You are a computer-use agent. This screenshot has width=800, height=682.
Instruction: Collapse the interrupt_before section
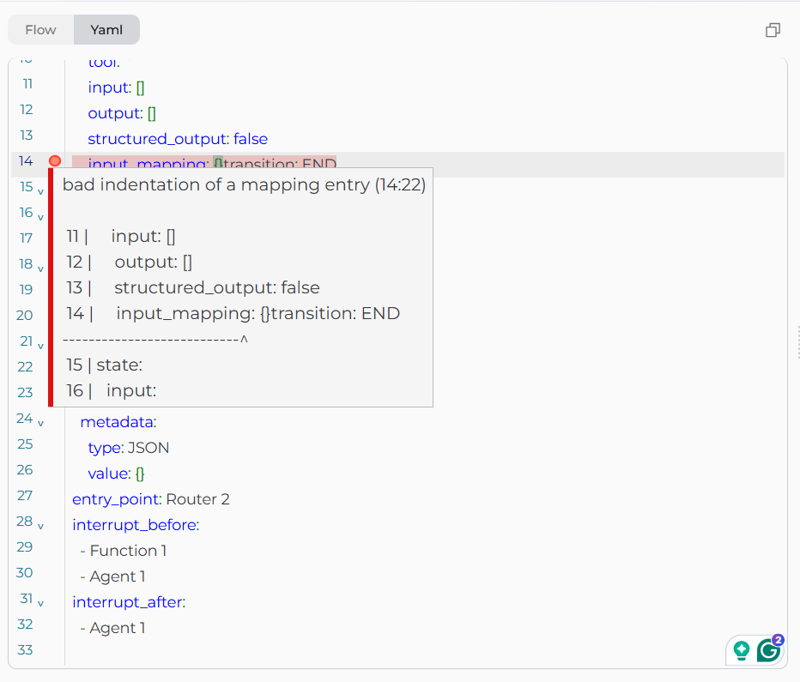(40, 525)
